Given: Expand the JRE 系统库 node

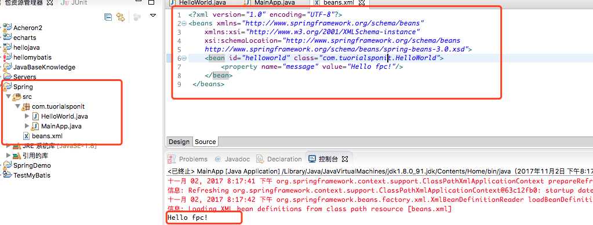Looking at the screenshot, I should pyautogui.click(x=9, y=146).
